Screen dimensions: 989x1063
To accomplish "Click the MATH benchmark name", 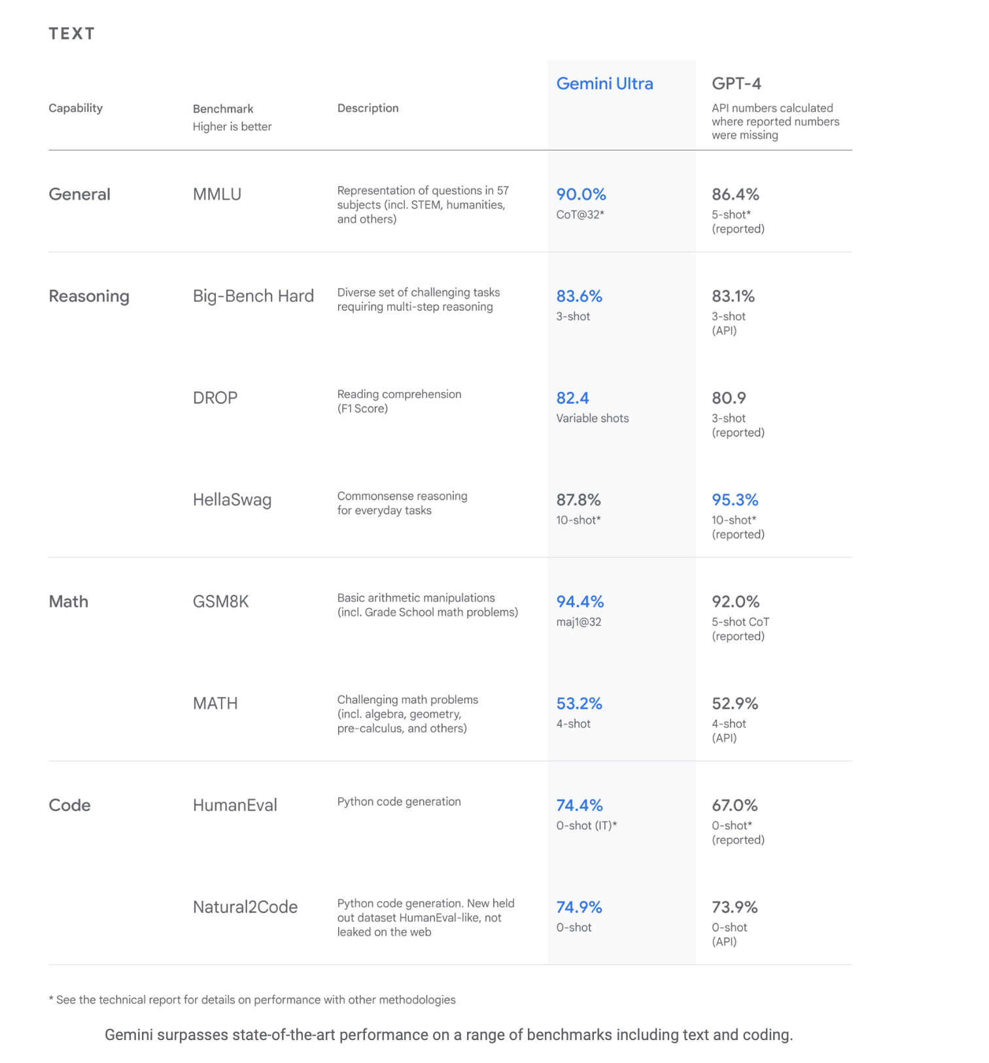I will 215,704.
